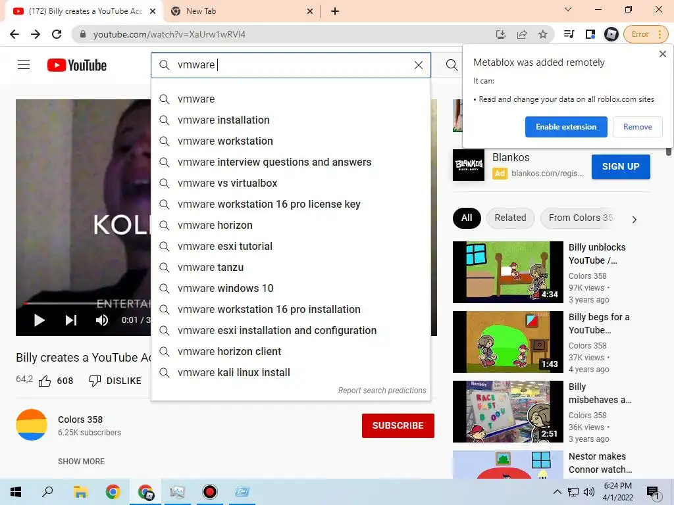Click the Roblox-style profile avatar icon
This screenshot has height=505, width=674.
point(611,34)
